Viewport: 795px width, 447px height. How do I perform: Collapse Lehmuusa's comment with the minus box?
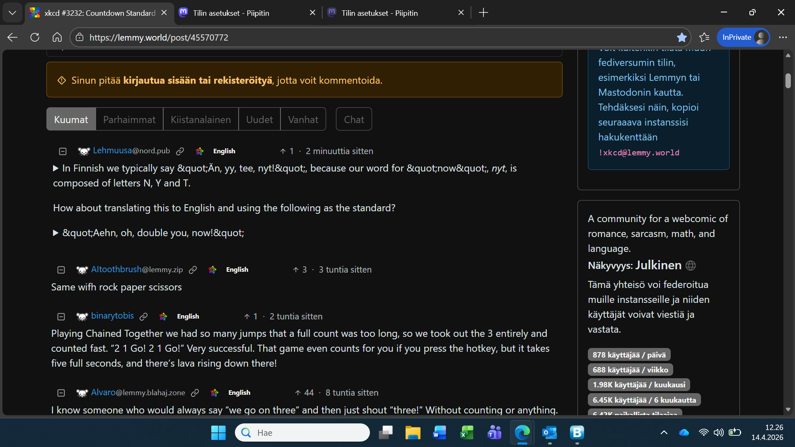pyautogui.click(x=63, y=152)
